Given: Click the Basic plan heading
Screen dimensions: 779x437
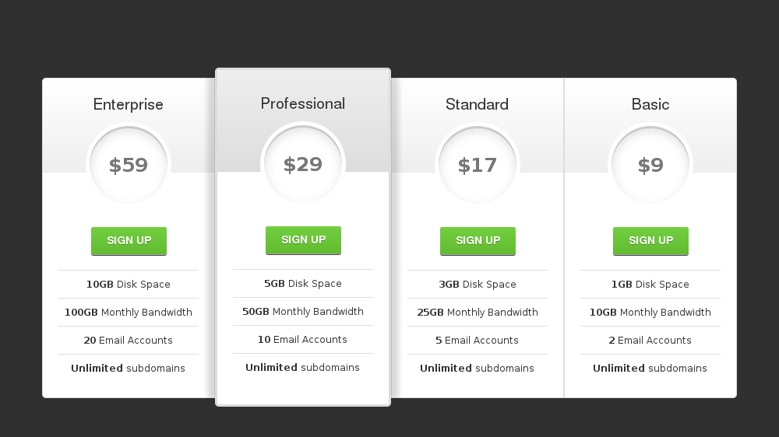Looking at the screenshot, I should point(650,104).
